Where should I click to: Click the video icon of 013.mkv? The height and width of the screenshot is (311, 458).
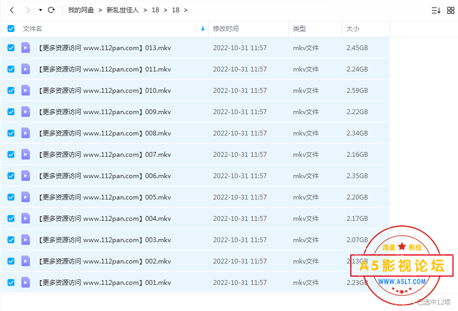coord(26,47)
